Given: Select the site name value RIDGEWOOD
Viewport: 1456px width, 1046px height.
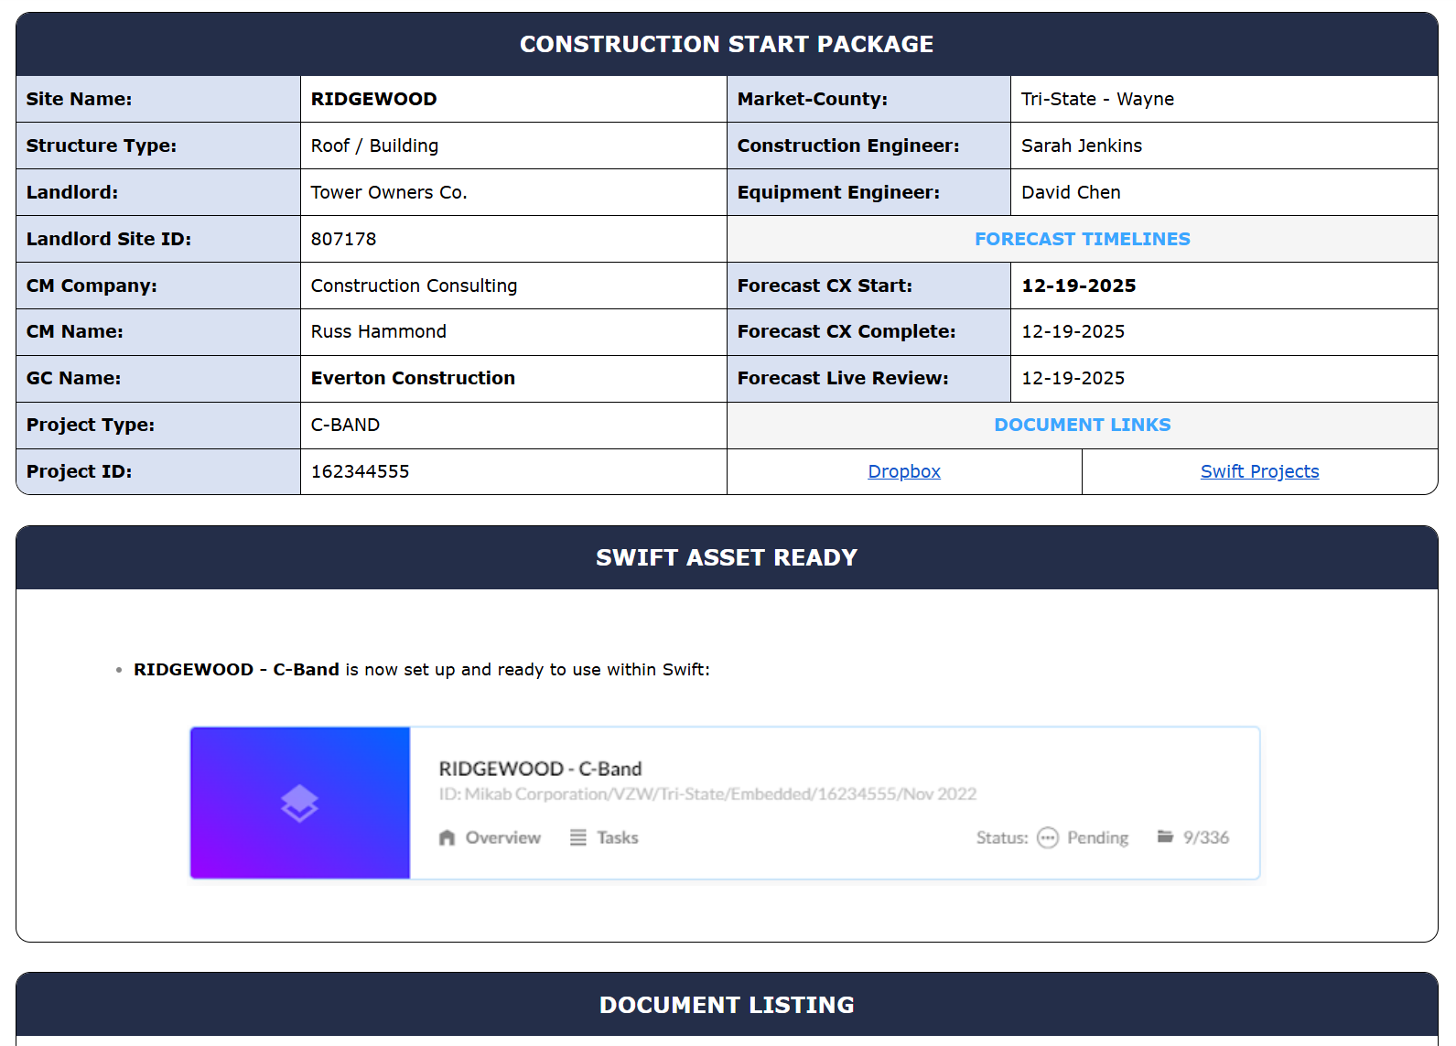Looking at the screenshot, I should pyautogui.click(x=373, y=99).
